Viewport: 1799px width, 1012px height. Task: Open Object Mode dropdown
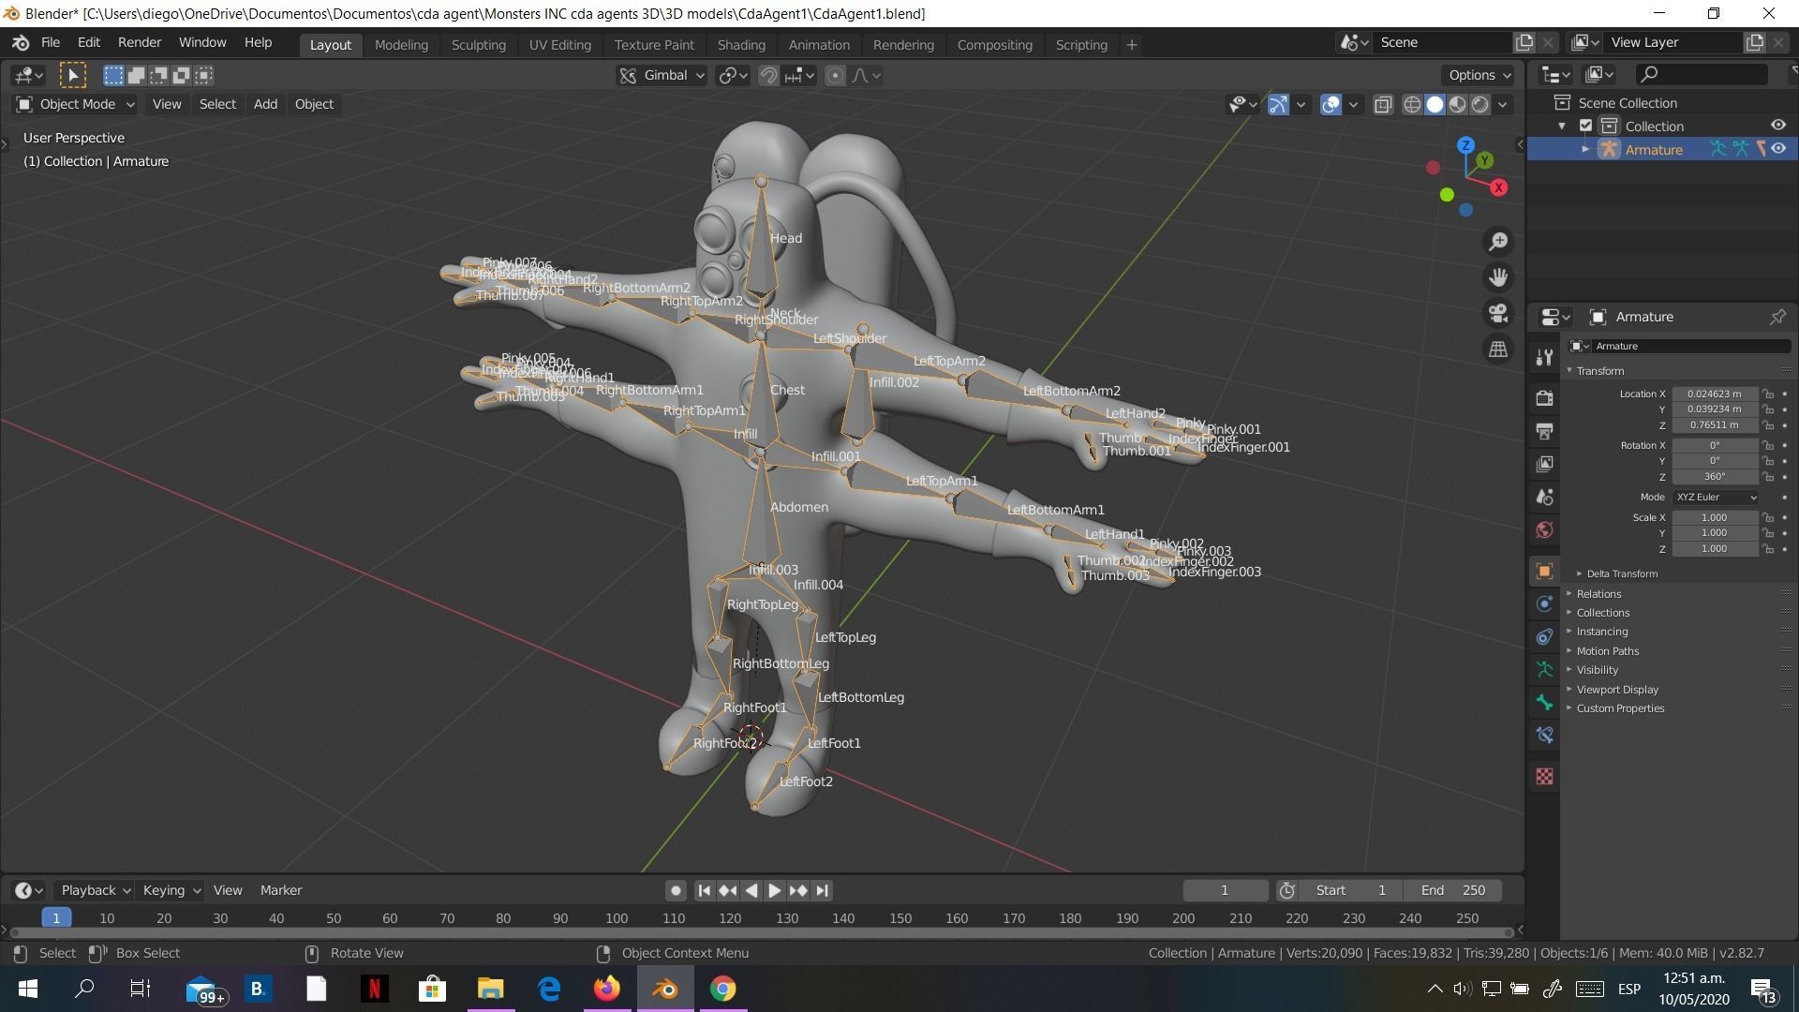pos(76,104)
